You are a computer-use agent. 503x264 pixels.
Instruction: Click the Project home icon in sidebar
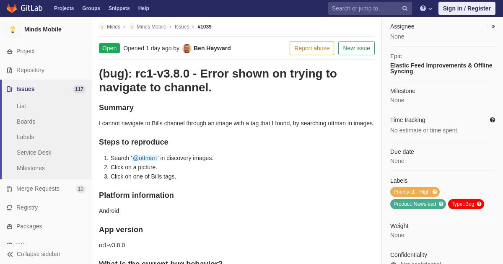tap(10, 52)
